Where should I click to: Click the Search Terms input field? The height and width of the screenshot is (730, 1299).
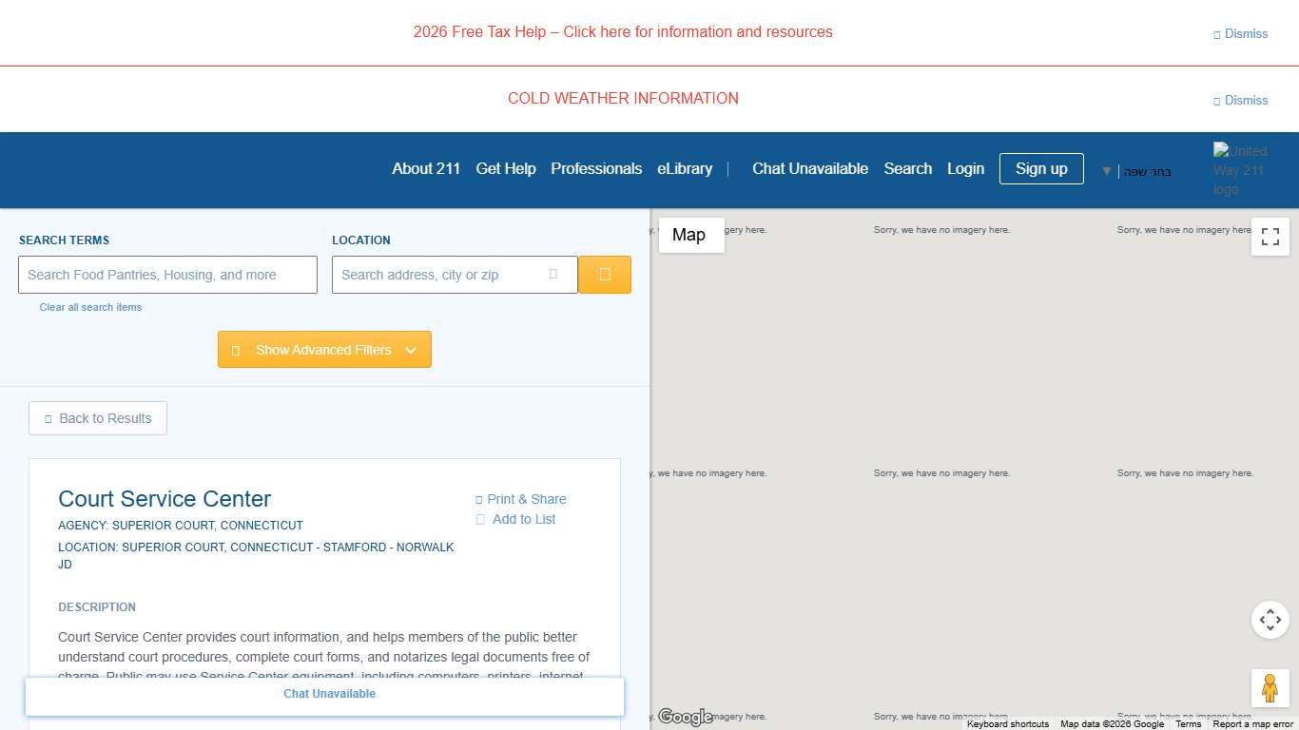pos(167,275)
